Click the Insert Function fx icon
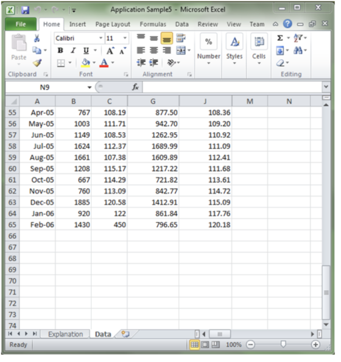The width and height of the screenshot is (341, 362). [x=135, y=87]
